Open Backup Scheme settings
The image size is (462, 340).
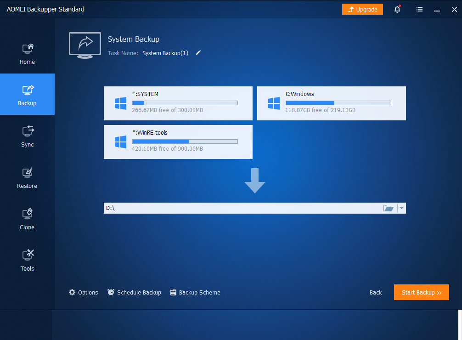[x=195, y=292]
